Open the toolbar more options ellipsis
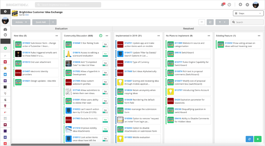This screenshot has height=146, width=265. tap(202, 22)
